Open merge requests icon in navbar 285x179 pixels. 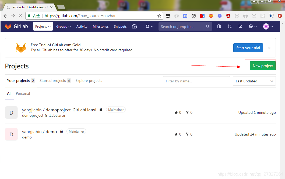coord(230,27)
